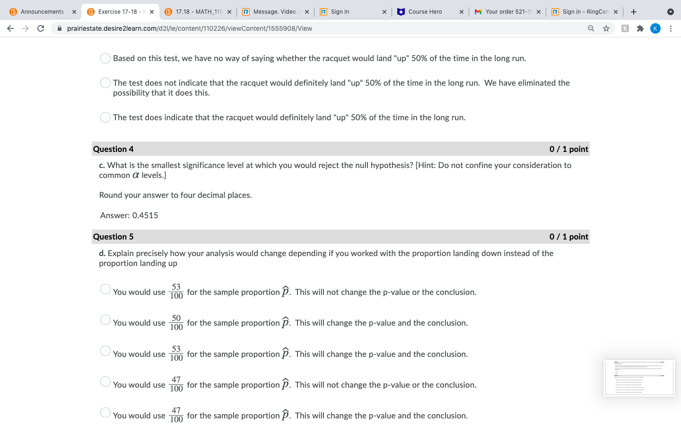The height and width of the screenshot is (426, 681).
Task: Switch to the Course Hero tab
Action: click(426, 11)
